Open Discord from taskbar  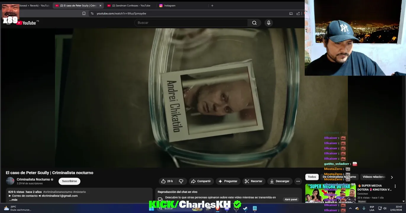[x=227, y=209]
